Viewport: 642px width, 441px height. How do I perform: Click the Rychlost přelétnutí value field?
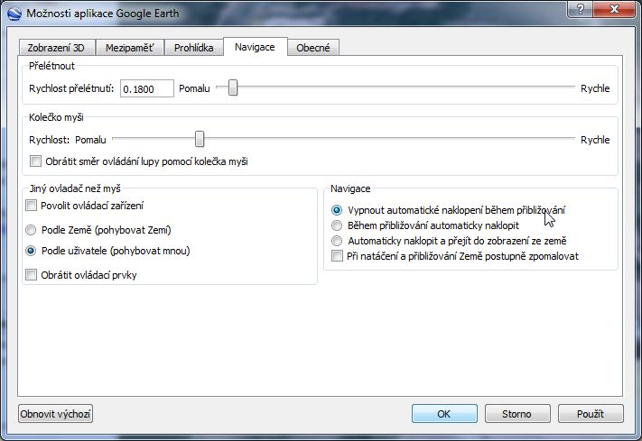pos(147,88)
